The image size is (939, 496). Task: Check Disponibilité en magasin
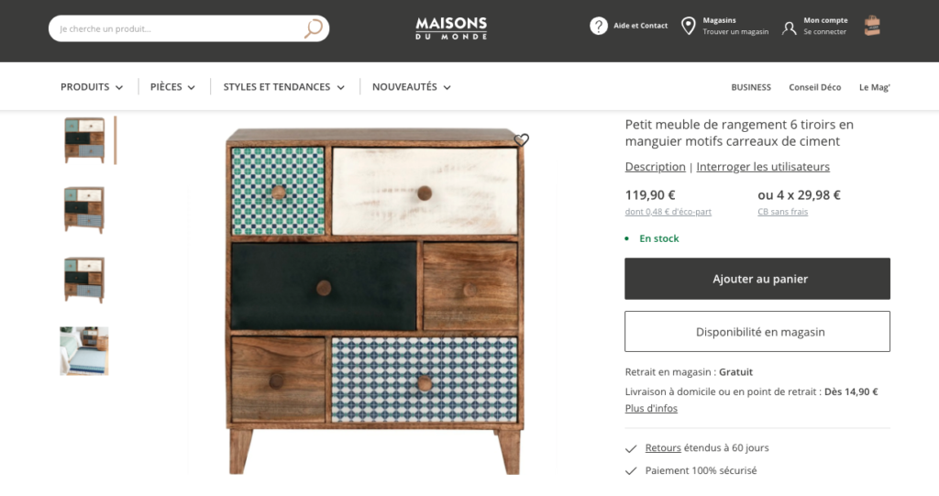click(757, 332)
